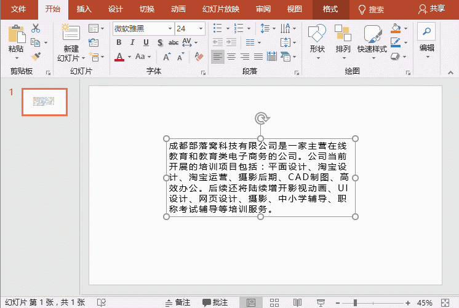Click the 共享 share button
Viewport: 459px width, 308px height.
[431, 9]
